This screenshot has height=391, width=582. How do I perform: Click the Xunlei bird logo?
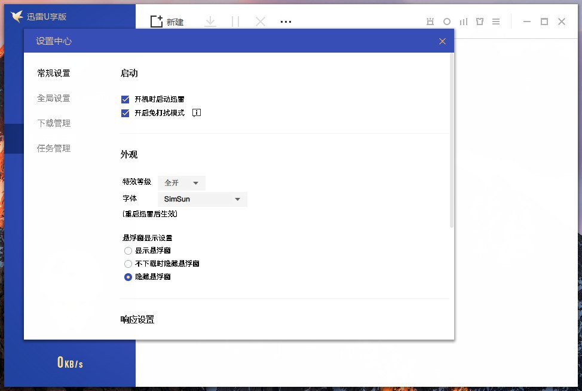point(17,16)
